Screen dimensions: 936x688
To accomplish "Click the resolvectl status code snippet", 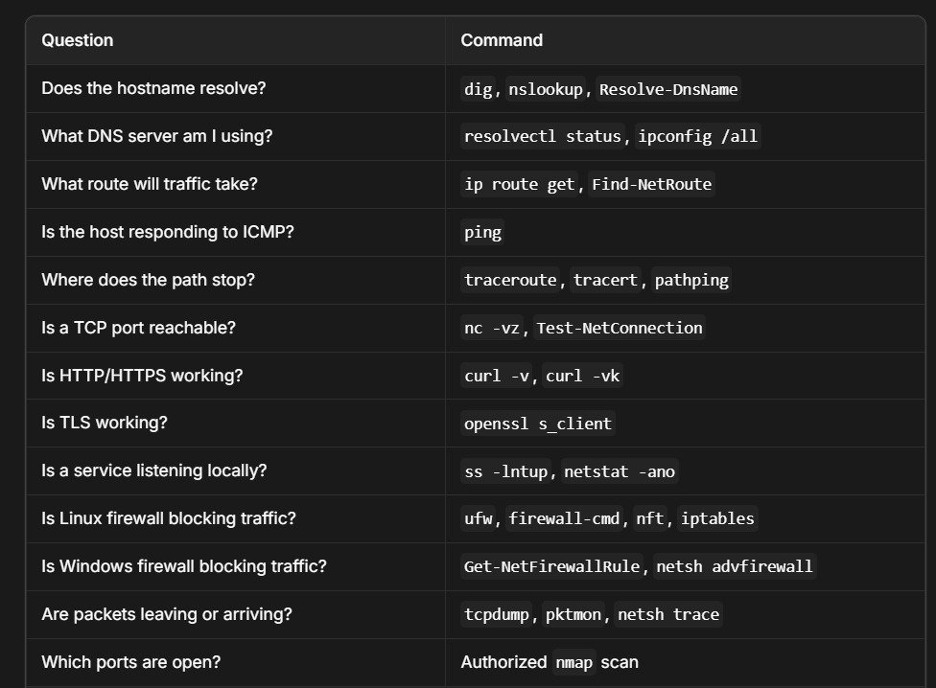I will [543, 136].
